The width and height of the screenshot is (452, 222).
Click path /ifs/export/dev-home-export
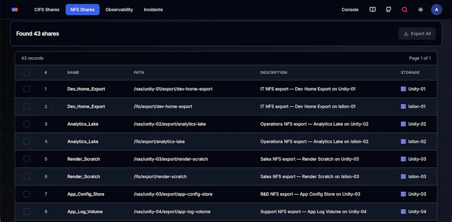[x=163, y=106]
